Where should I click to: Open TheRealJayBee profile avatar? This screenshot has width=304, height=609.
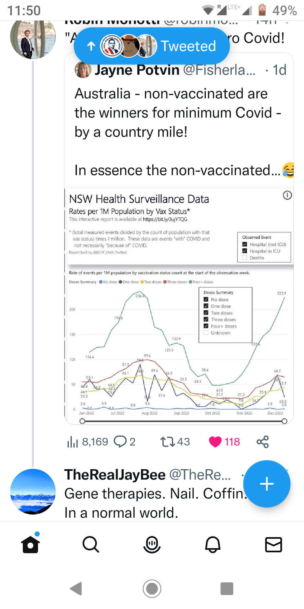[x=33, y=491]
